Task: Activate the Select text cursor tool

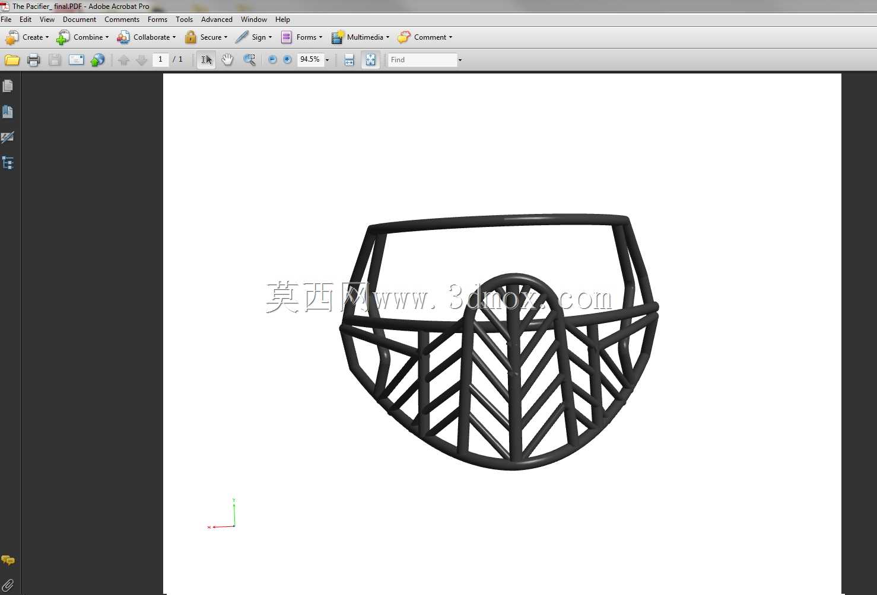Action: coord(206,60)
